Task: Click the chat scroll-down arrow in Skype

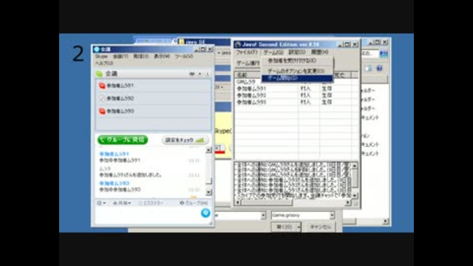Action: [208, 192]
